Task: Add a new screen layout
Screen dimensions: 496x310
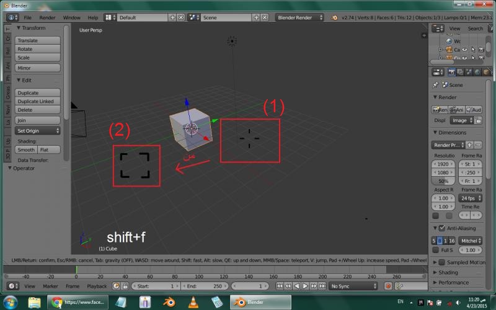Action: pyautogui.click(x=172, y=17)
